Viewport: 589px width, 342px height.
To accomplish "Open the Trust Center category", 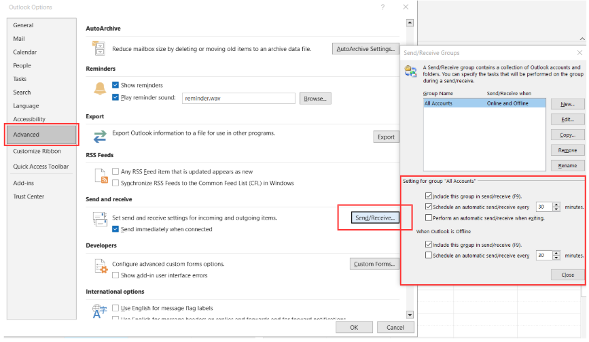I will tap(41, 196).
